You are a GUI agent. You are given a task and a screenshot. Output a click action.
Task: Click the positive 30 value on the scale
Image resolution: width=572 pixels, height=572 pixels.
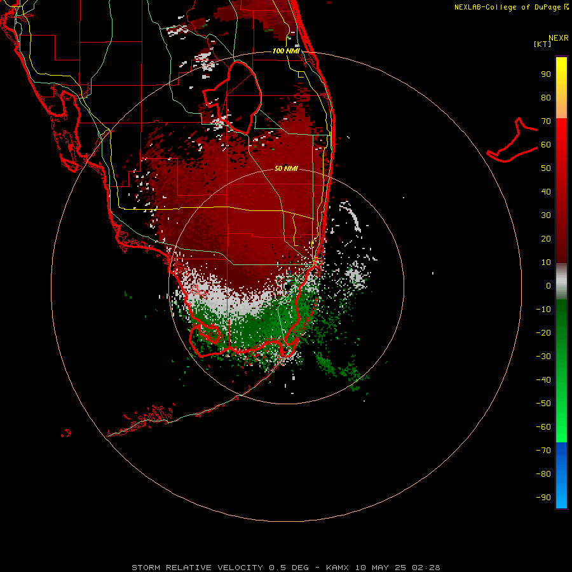point(546,215)
